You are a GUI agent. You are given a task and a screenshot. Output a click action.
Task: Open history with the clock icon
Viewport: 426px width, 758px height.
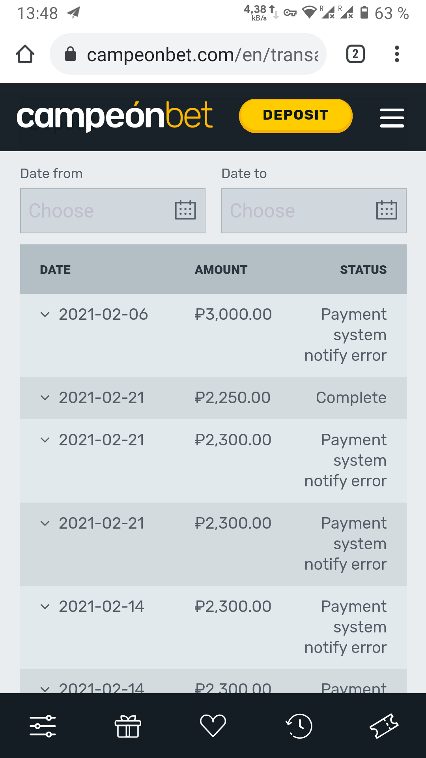(299, 726)
